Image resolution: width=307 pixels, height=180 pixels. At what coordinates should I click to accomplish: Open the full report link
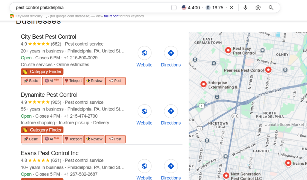[x=111, y=16]
